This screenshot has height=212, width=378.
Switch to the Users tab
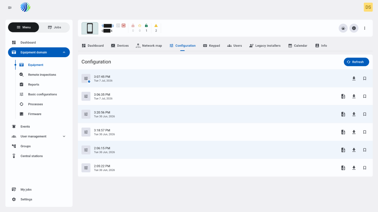pyautogui.click(x=235, y=46)
